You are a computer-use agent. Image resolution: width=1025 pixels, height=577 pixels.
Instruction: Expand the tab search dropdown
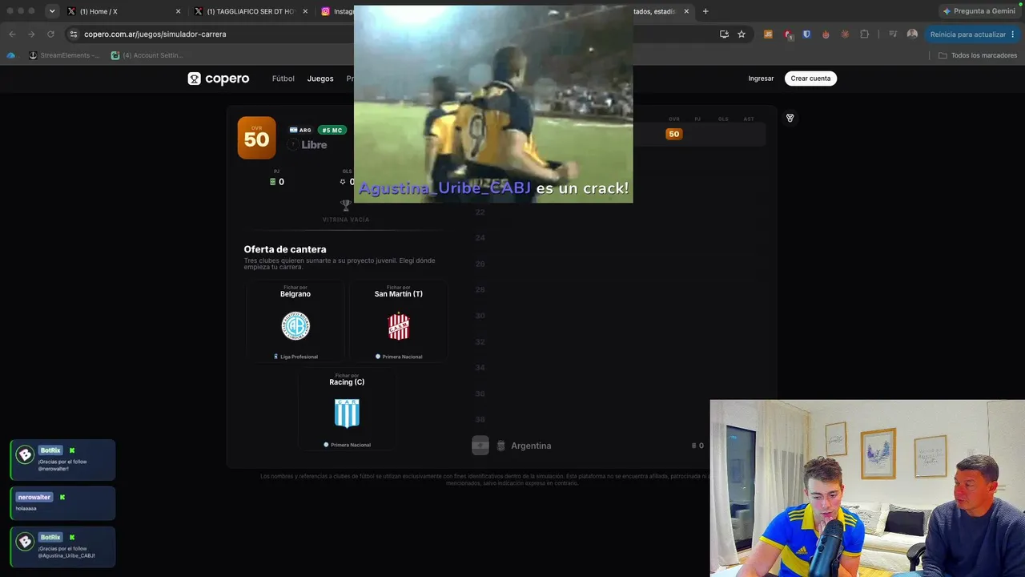point(52,11)
